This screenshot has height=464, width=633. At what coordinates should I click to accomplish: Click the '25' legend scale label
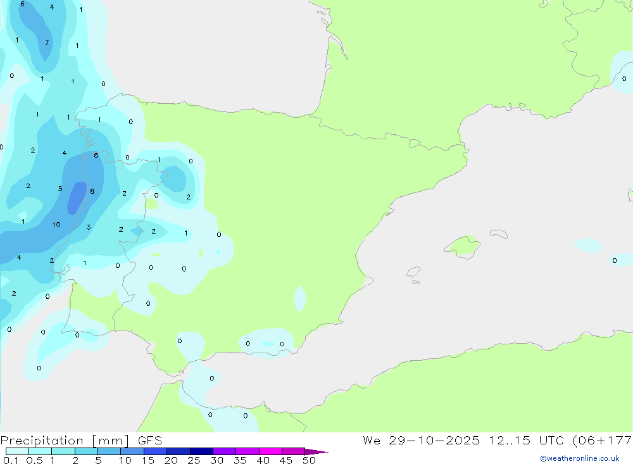click(x=194, y=460)
